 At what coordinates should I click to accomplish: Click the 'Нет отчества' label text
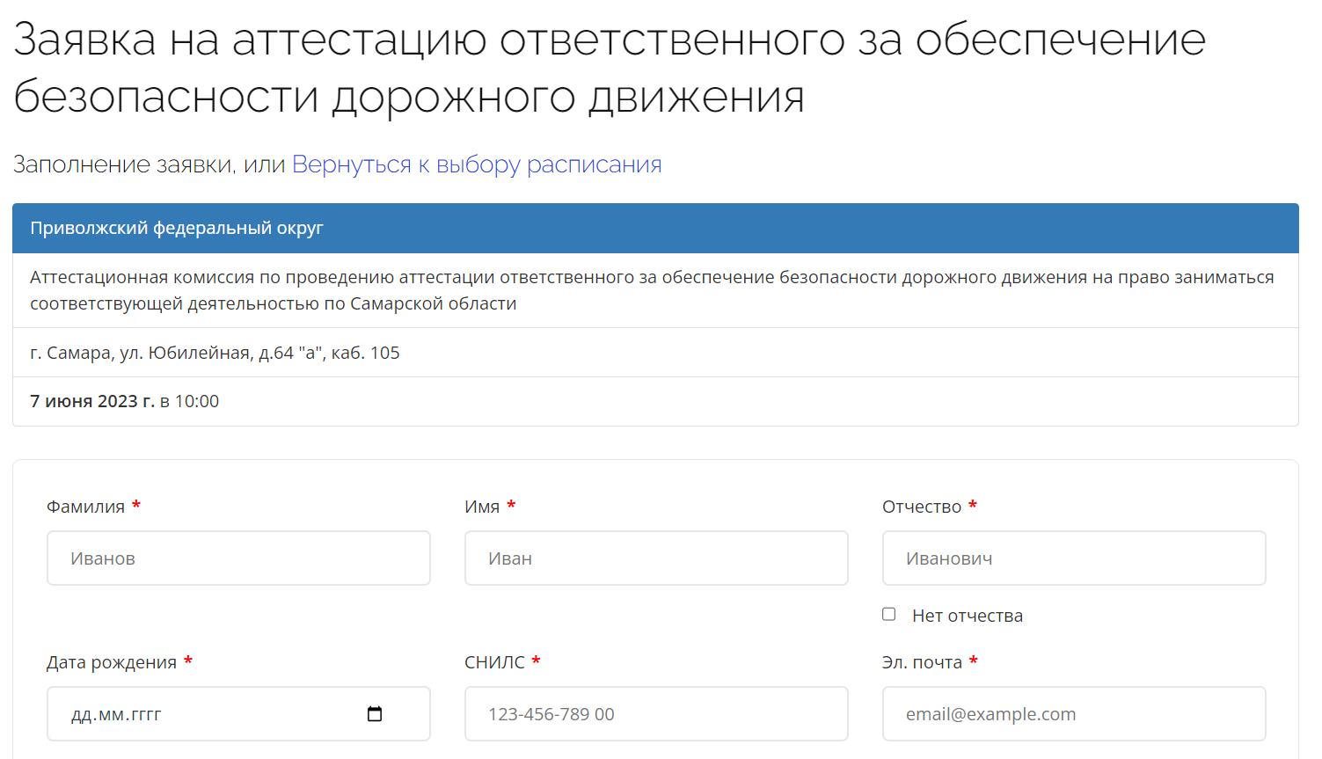pyautogui.click(x=968, y=616)
